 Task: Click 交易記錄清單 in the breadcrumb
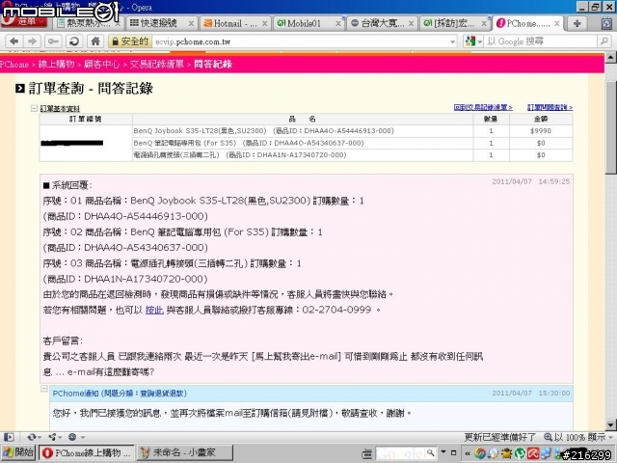(156, 65)
